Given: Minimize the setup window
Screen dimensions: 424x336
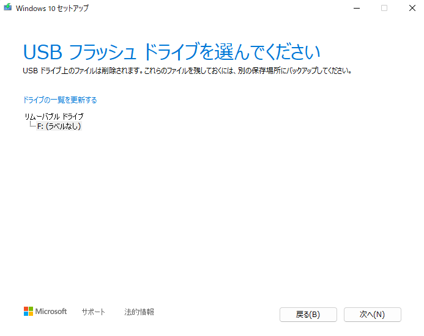Looking at the screenshot, I should pyautogui.click(x=357, y=8).
